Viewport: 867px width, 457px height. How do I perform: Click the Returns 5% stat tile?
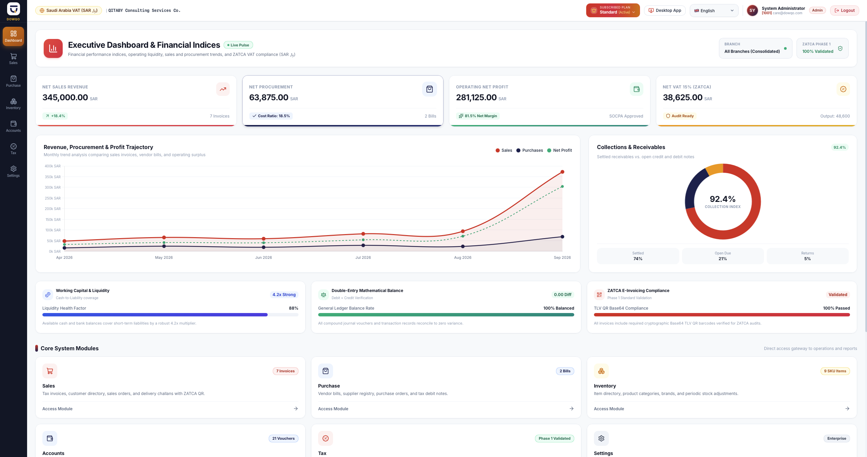point(807,256)
